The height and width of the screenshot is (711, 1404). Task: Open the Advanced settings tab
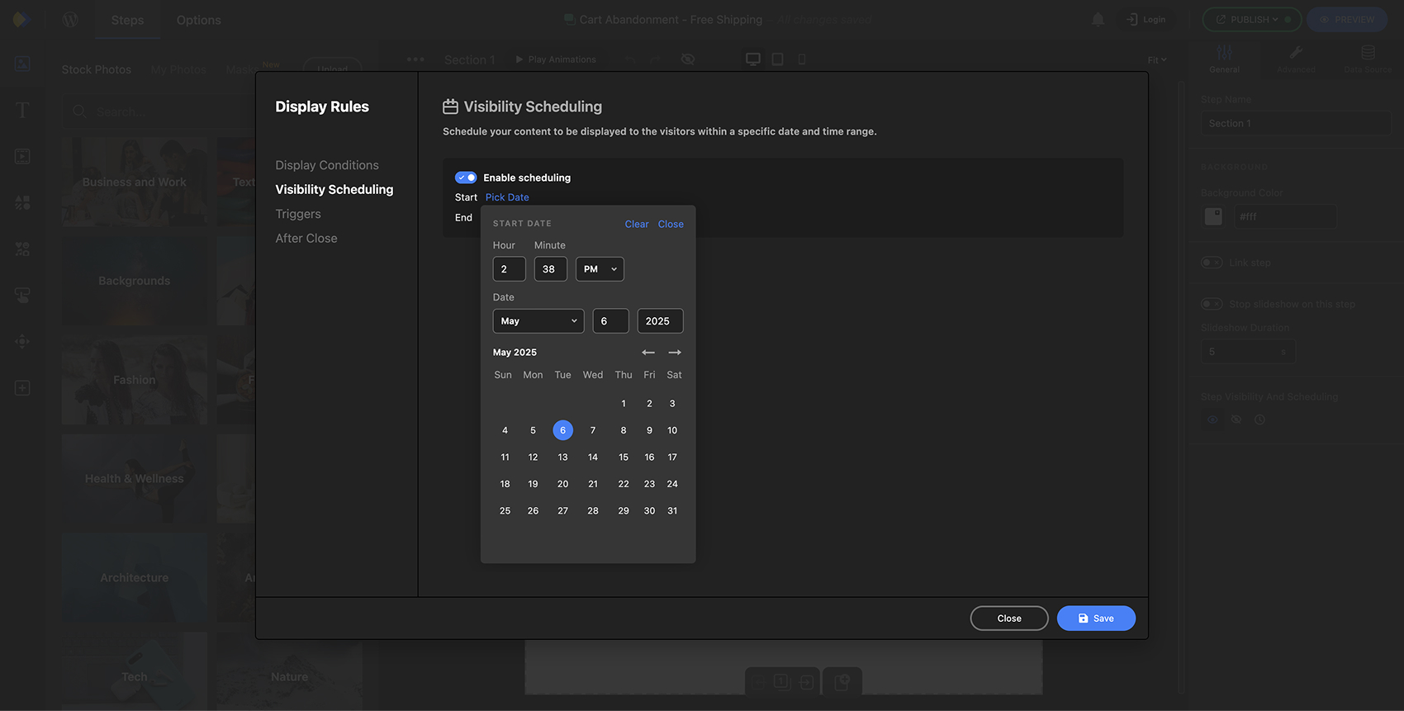pyautogui.click(x=1296, y=59)
